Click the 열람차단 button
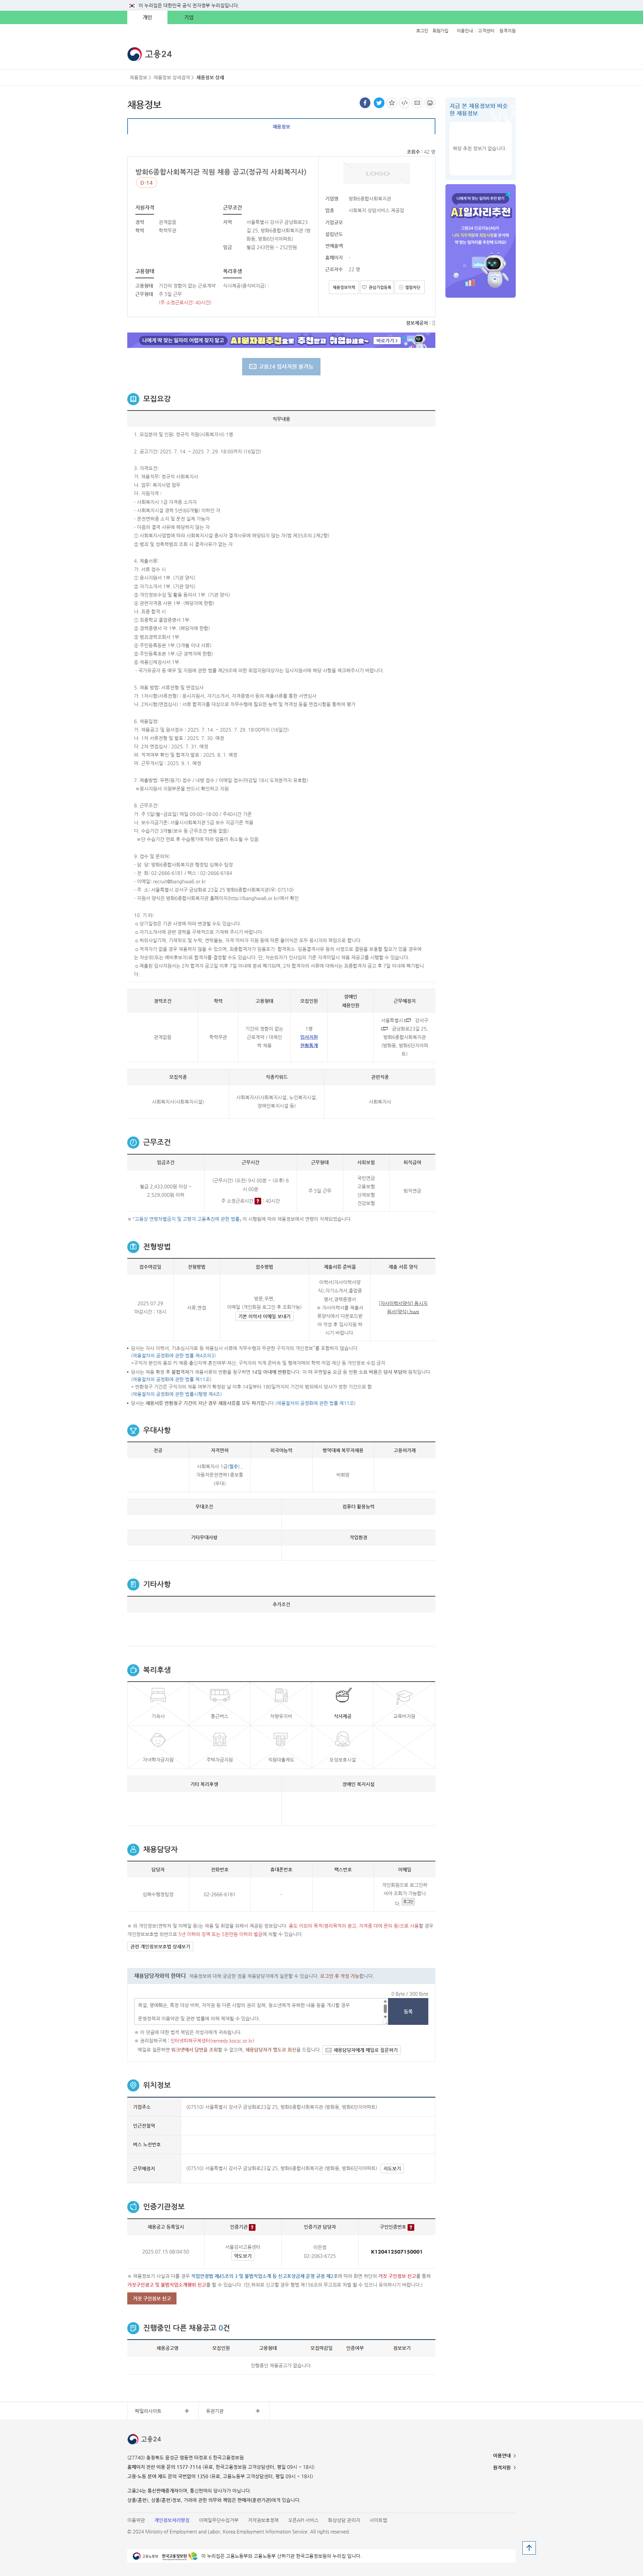 tap(410, 287)
